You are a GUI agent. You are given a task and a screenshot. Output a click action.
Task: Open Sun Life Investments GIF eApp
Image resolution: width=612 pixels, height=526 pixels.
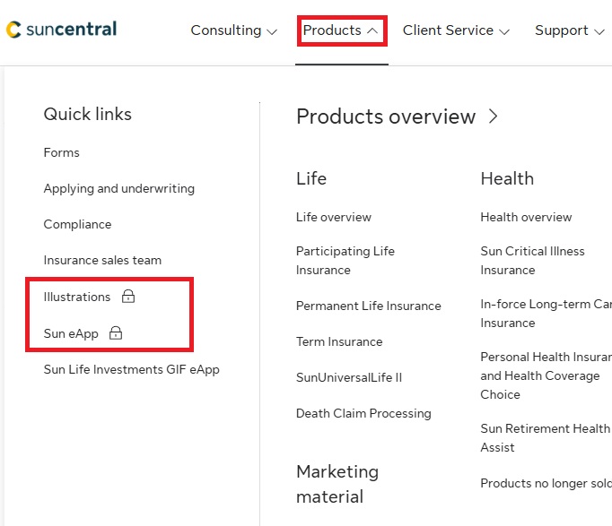[x=132, y=369]
